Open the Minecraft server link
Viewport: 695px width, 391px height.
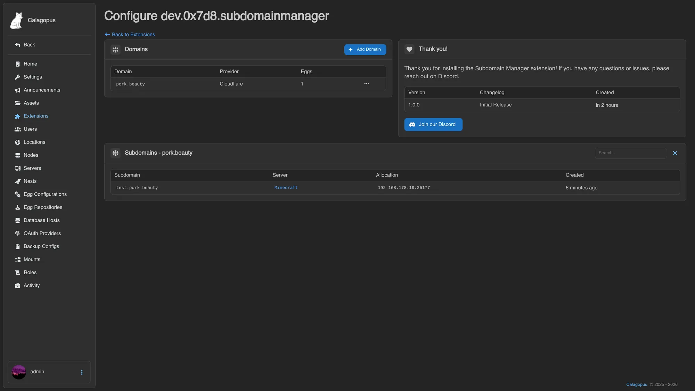click(x=286, y=188)
